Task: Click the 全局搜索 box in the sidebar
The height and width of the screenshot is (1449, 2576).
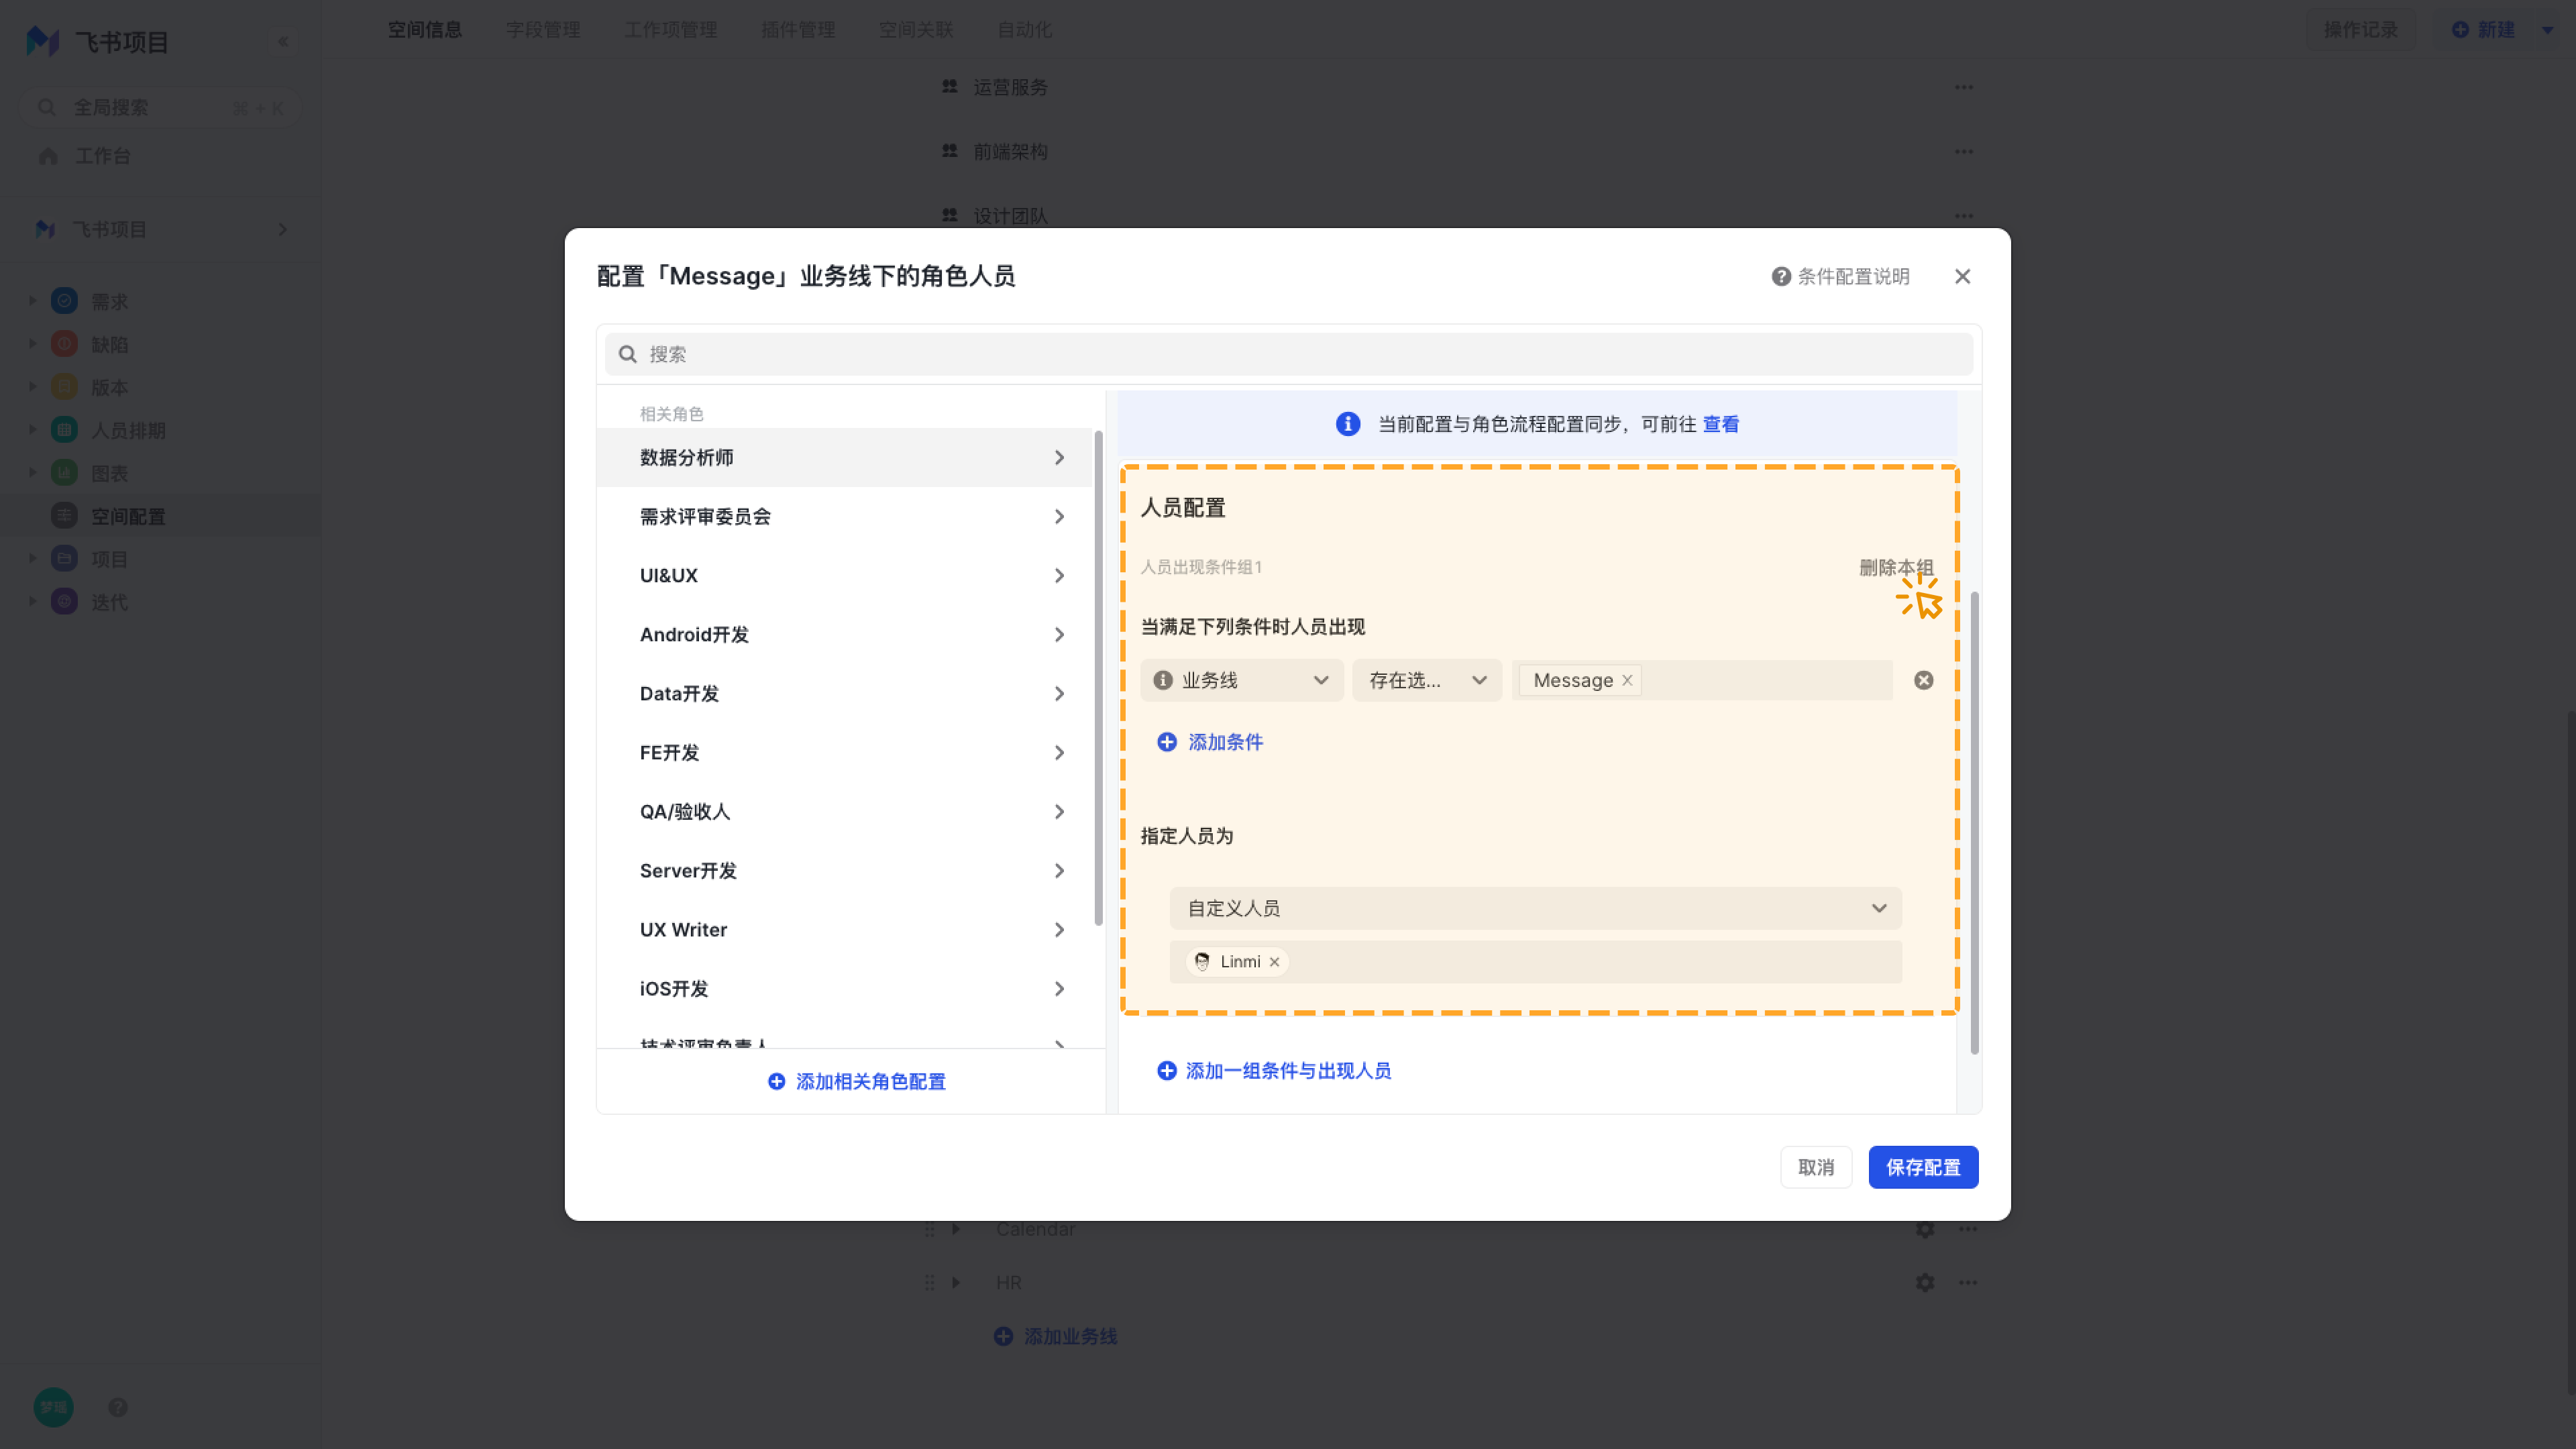Action: tap(160, 107)
